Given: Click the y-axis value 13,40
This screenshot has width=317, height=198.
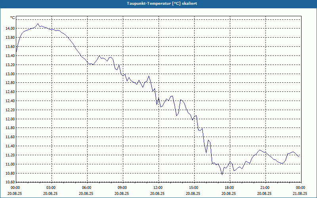Looking at the screenshot, I should [10, 56].
